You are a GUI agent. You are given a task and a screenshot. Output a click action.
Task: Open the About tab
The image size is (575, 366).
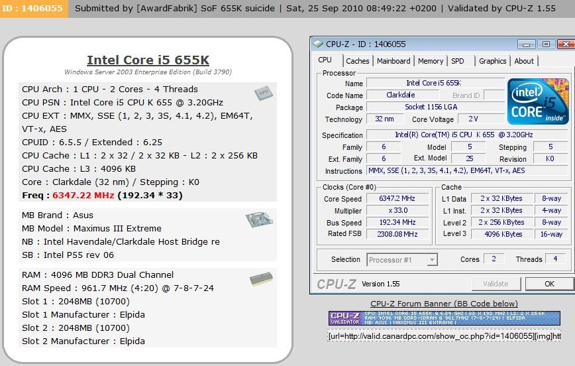(524, 61)
